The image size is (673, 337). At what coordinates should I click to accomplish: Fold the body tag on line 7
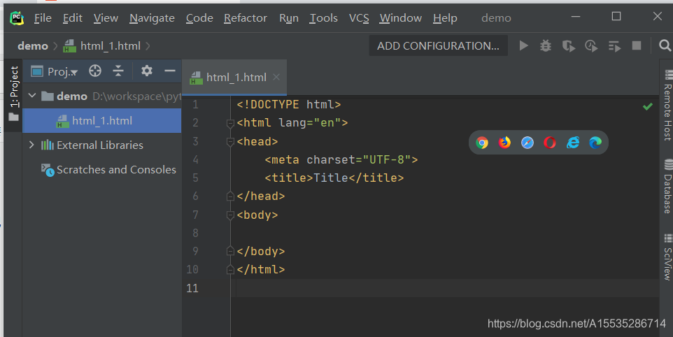tap(230, 215)
